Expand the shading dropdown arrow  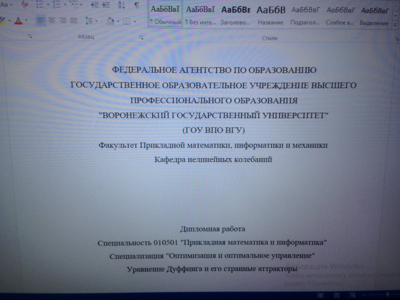coord(118,21)
